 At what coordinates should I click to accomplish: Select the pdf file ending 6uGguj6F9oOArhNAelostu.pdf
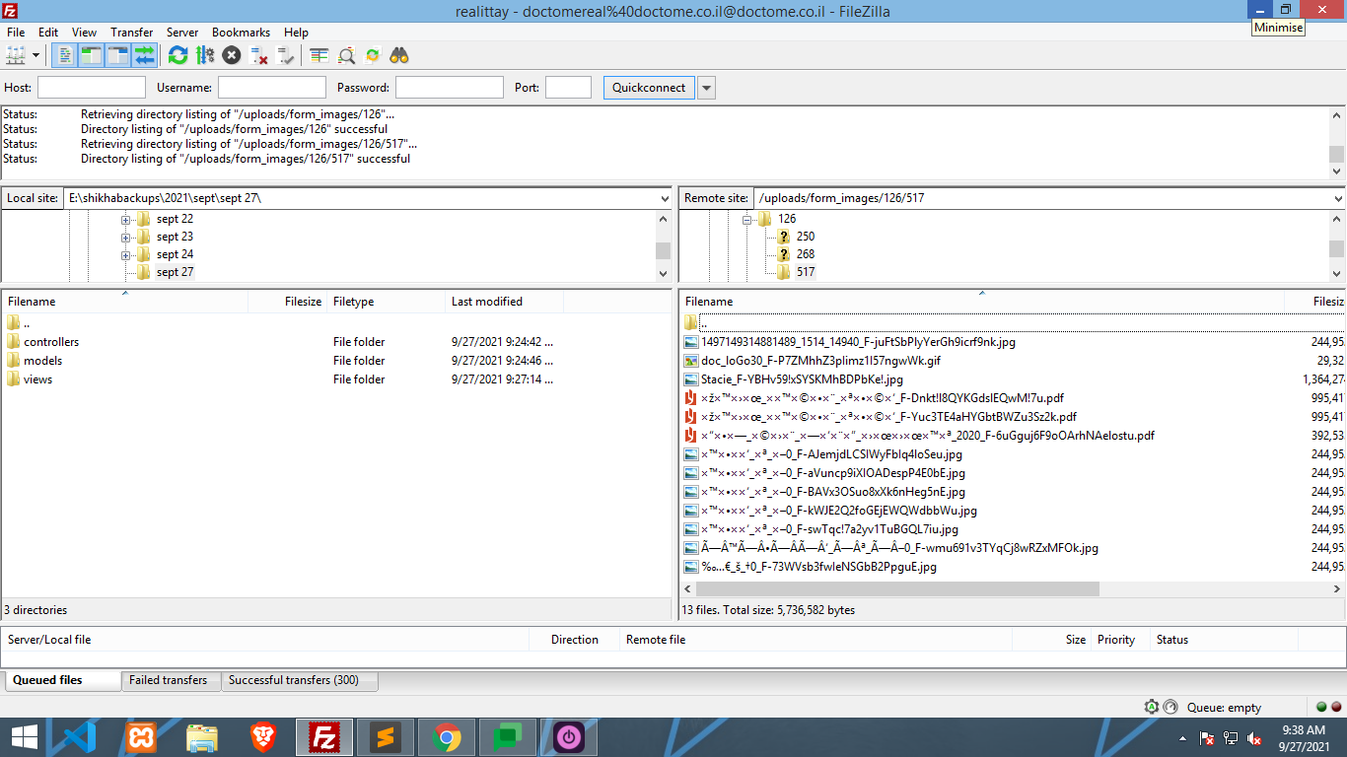[x=928, y=436]
